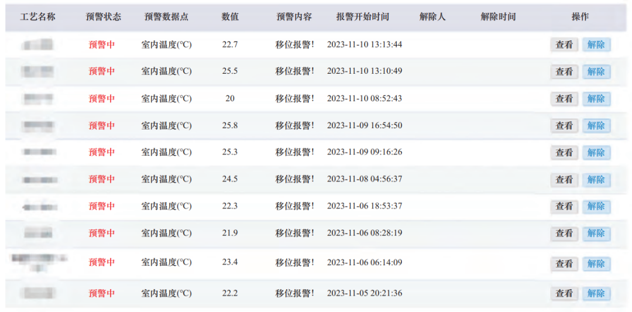The height and width of the screenshot is (312, 632).
Task: Click the 工艺名称 column header
Action: pos(37,16)
